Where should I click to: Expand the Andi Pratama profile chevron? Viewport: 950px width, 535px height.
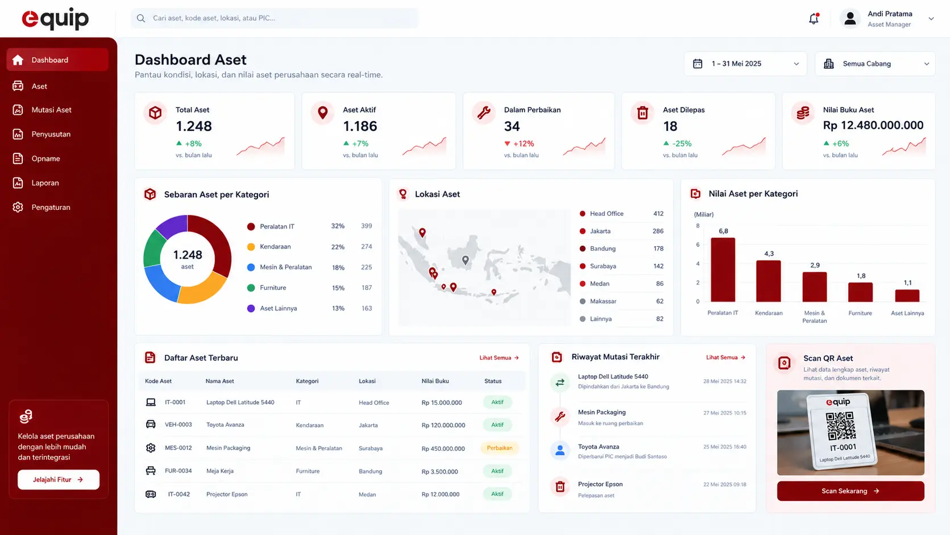tap(931, 19)
